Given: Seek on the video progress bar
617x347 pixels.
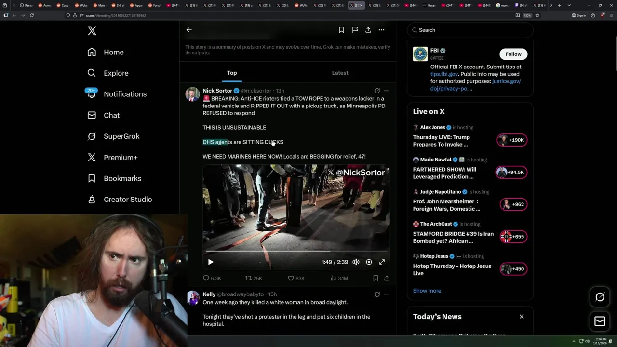Looking at the screenshot, I should click(296, 251).
